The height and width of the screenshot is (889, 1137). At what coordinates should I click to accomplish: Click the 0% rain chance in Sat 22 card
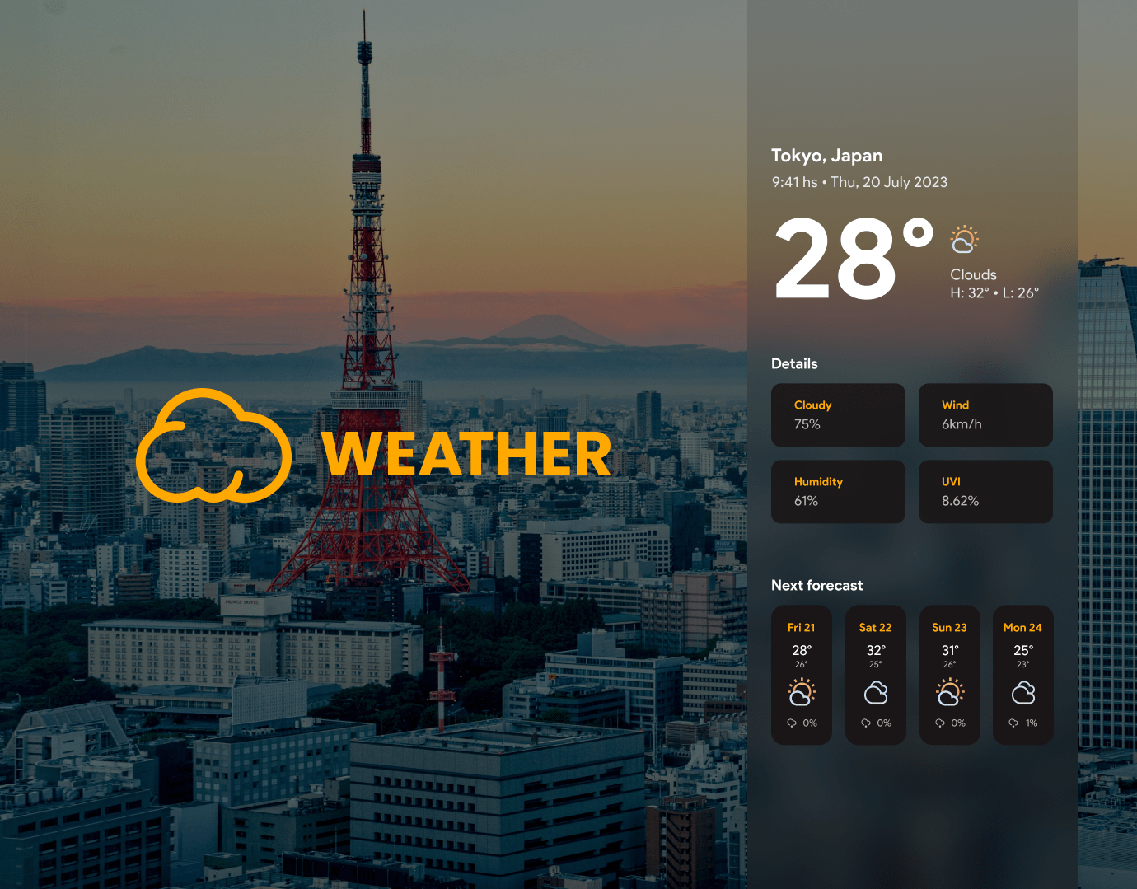click(884, 723)
